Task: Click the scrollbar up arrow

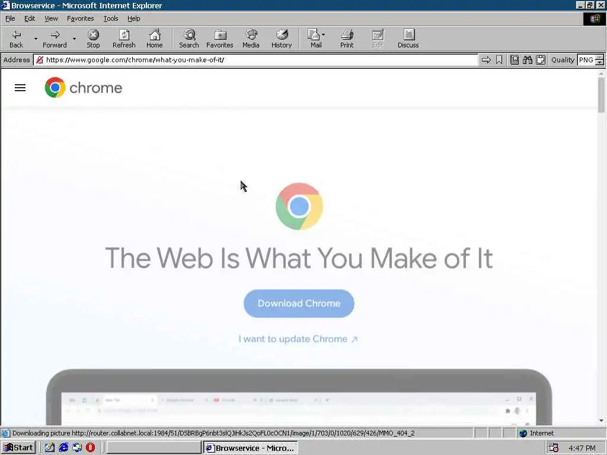Action: 601,73
